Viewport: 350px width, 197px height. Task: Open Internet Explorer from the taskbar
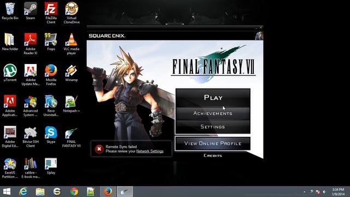pos(23,192)
